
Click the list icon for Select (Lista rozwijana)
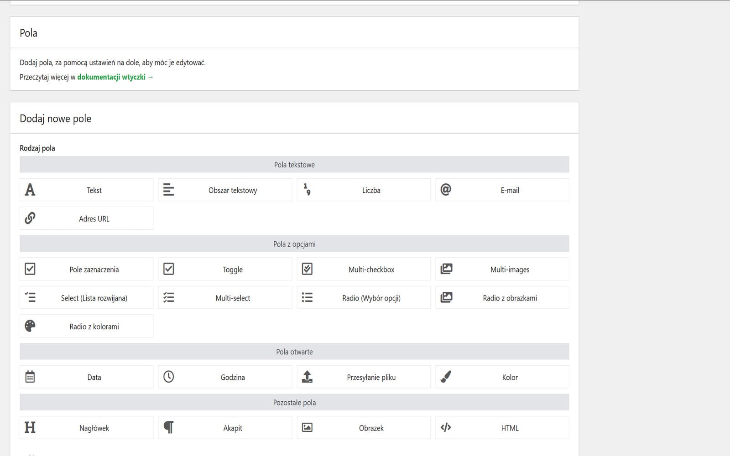coord(30,297)
